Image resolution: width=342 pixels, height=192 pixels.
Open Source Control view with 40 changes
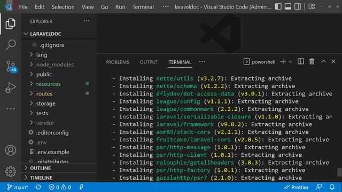pos(11,66)
